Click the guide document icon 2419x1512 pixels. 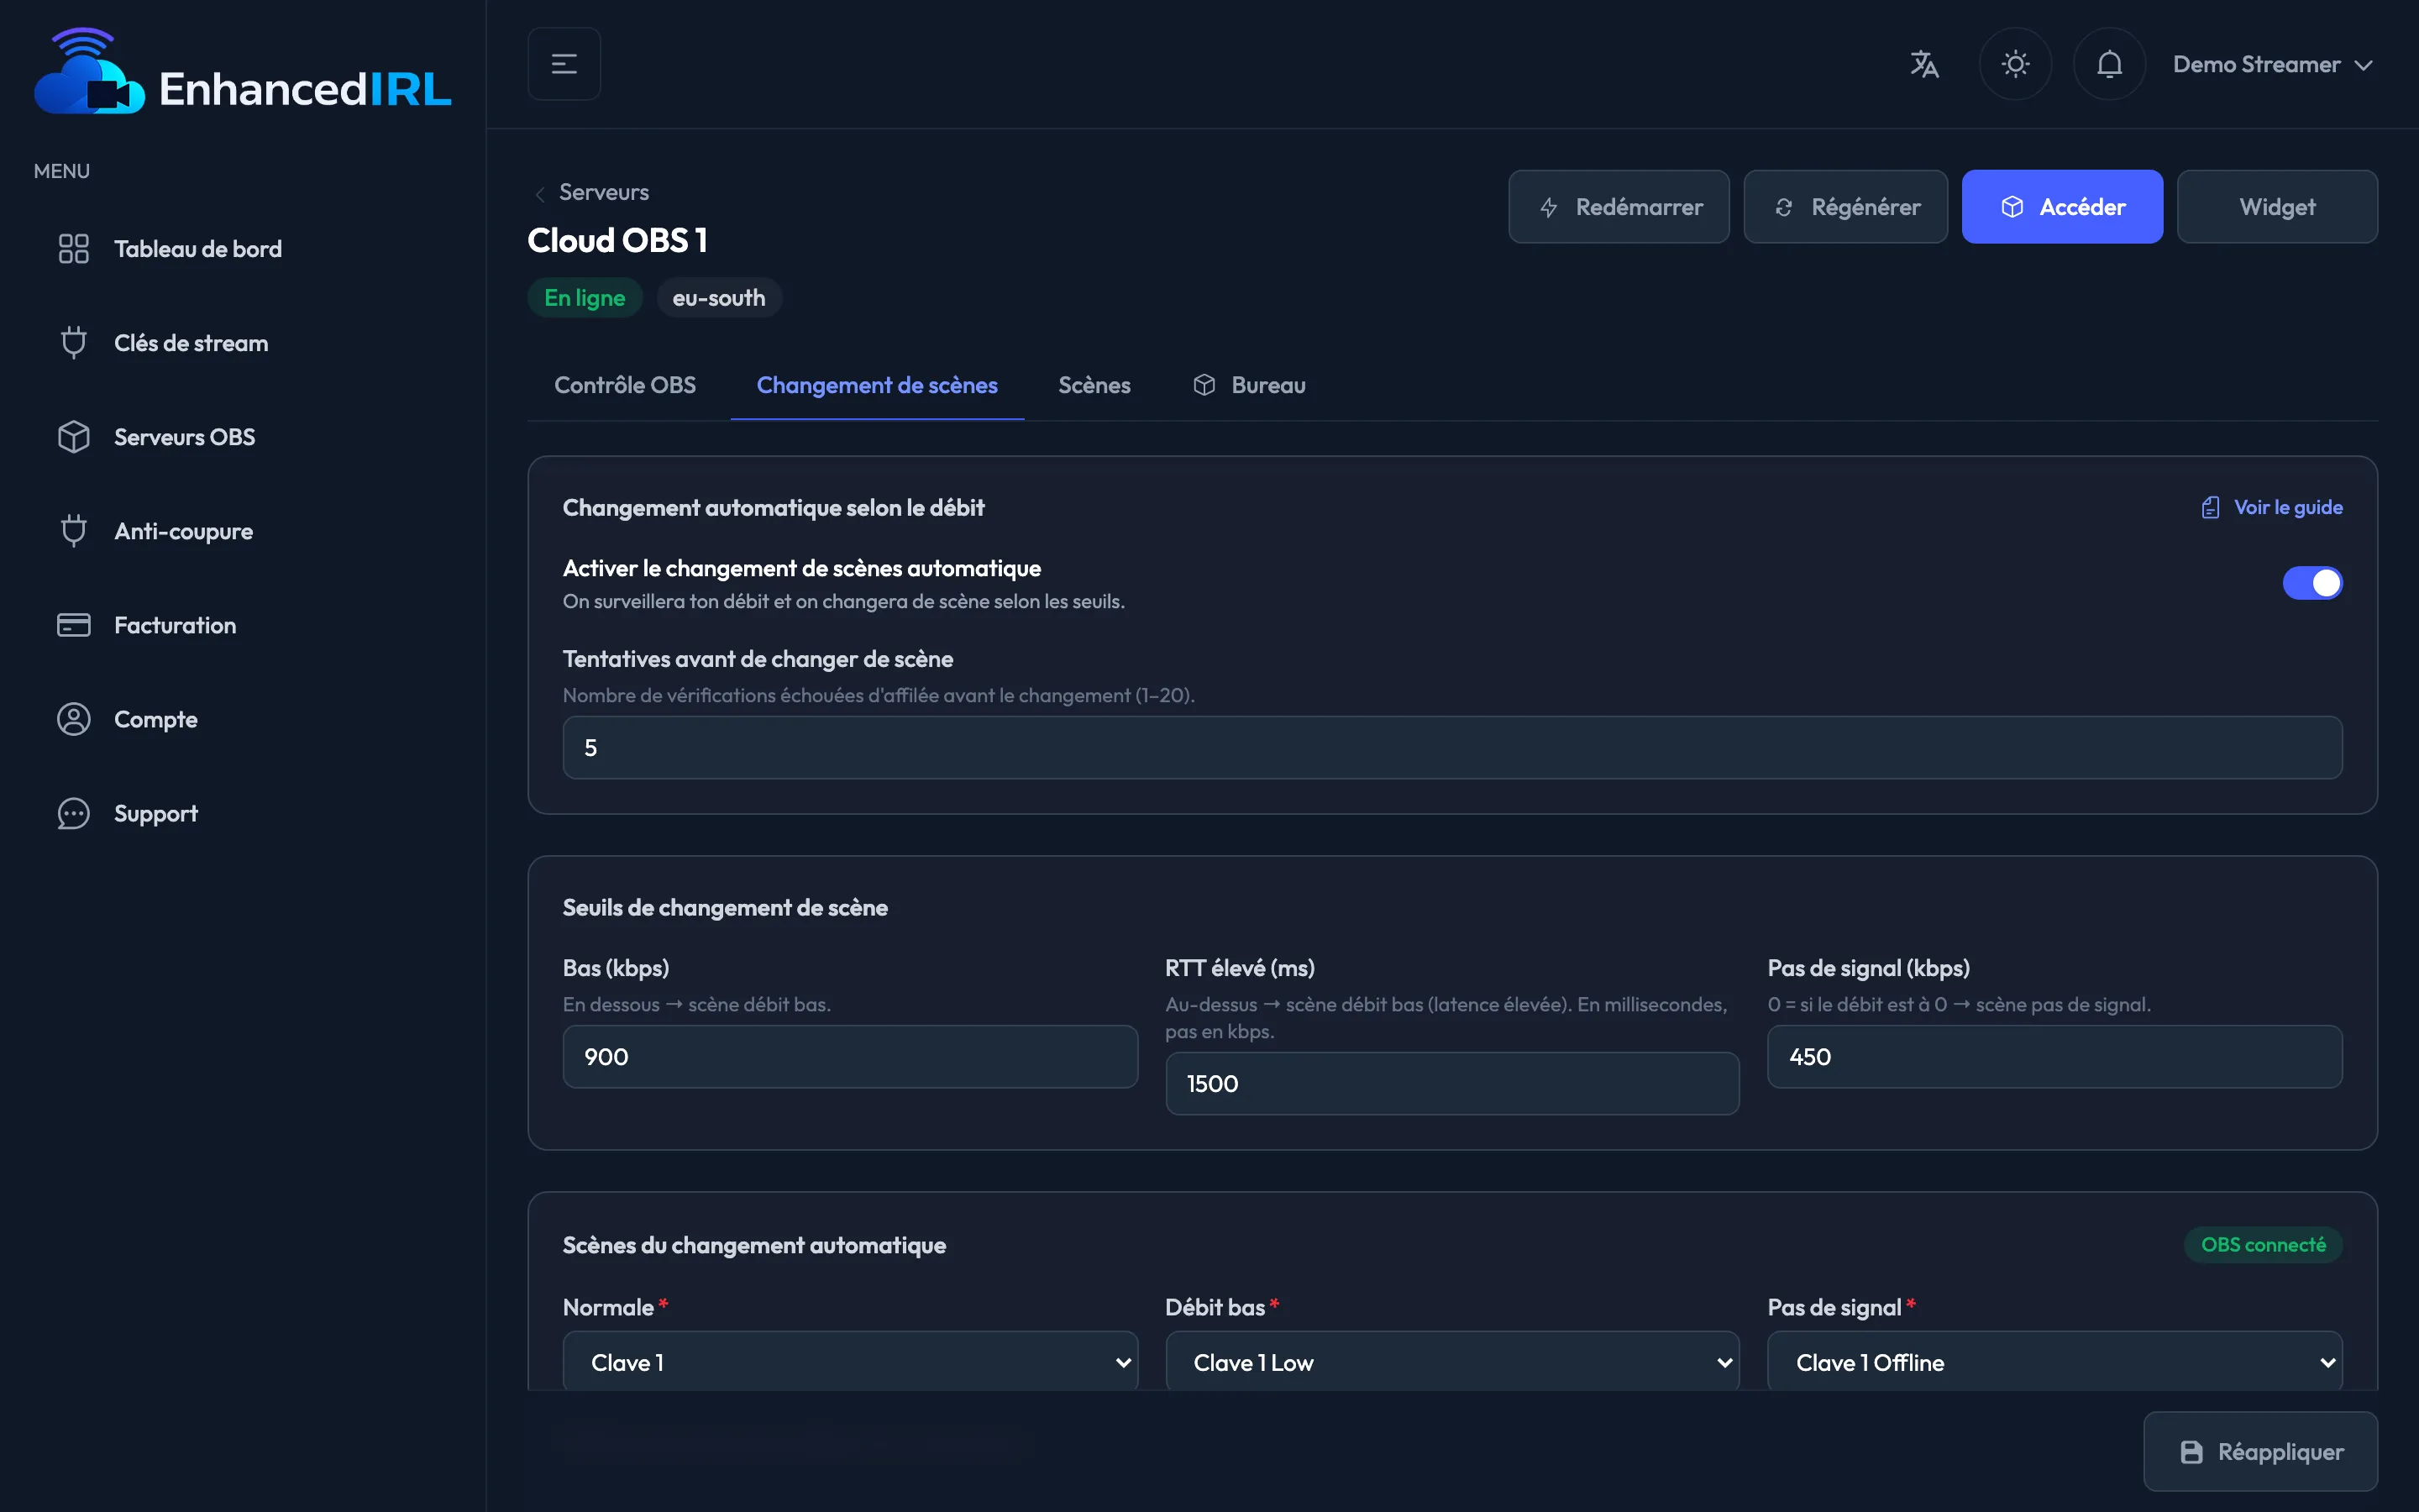click(x=2210, y=508)
